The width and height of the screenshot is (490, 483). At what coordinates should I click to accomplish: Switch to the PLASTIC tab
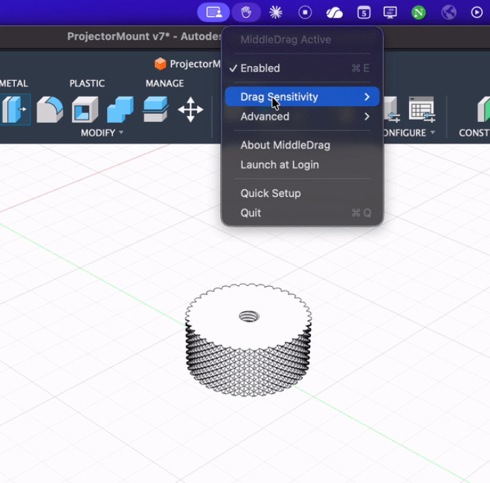point(87,83)
